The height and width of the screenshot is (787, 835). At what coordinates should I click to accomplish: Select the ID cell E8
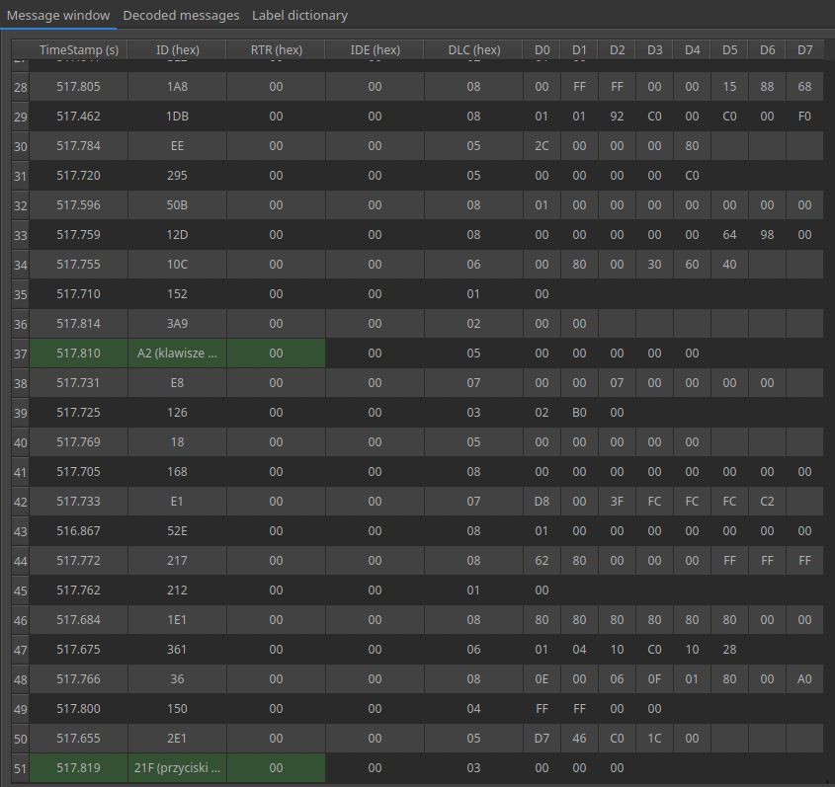click(x=177, y=382)
